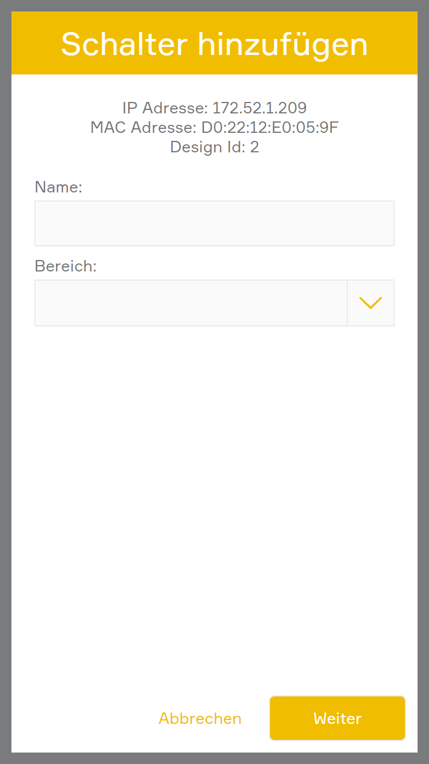
Task: Click the "Design Id: 2" text
Action: [x=214, y=147]
